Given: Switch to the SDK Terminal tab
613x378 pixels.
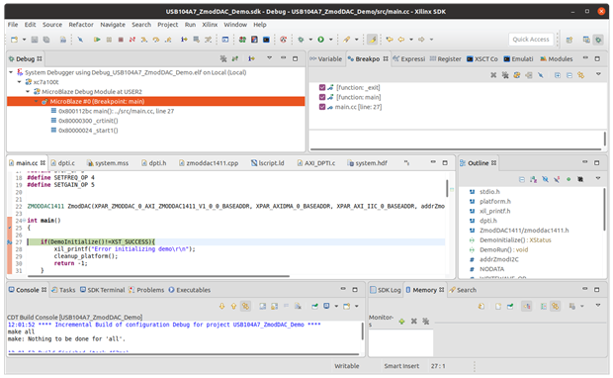Looking at the screenshot, I should click(x=103, y=290).
